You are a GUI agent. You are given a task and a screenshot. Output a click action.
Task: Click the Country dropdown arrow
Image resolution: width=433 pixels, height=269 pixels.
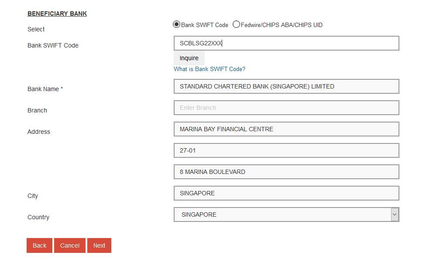395,215
